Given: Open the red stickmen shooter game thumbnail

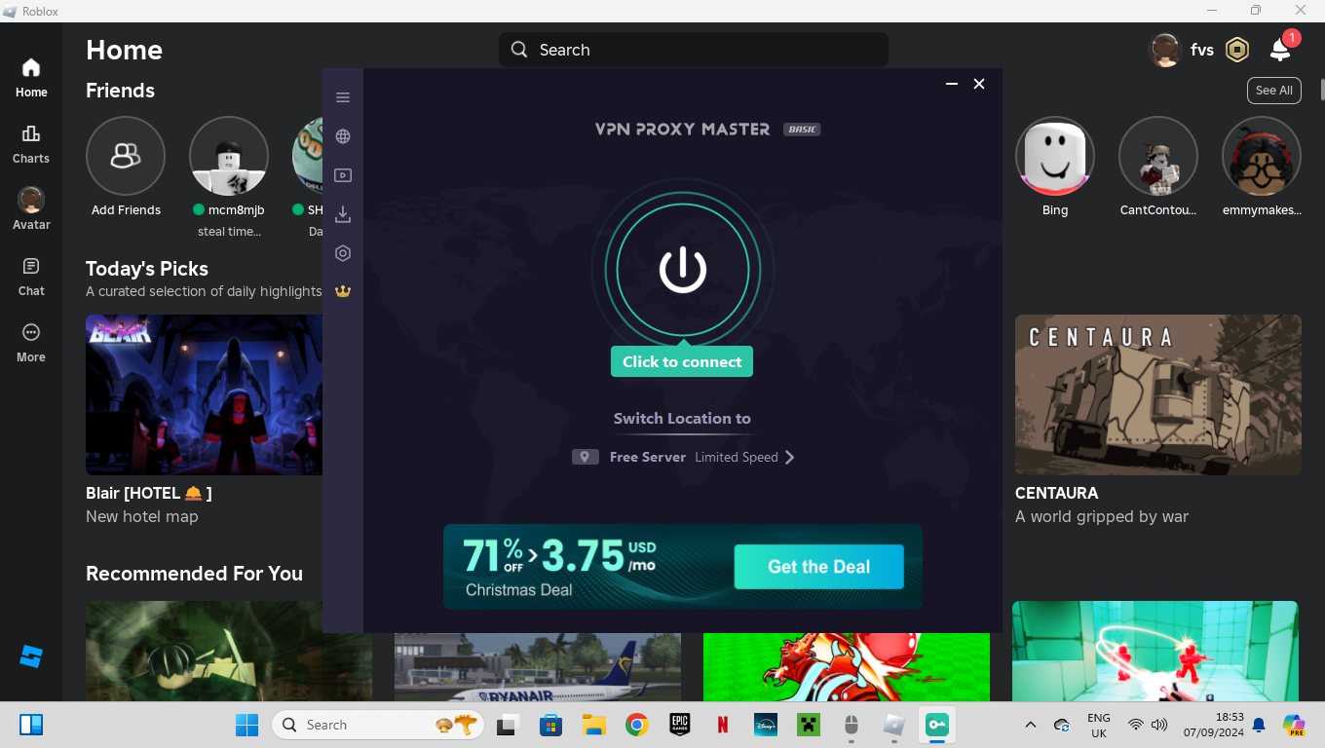Looking at the screenshot, I should click(1155, 651).
